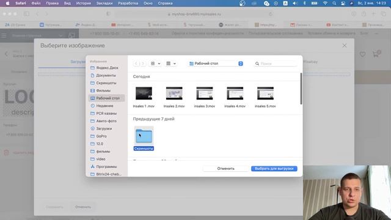This screenshot has height=220, width=391.
Task: Open icon view mode dropdown
Action: (155, 64)
